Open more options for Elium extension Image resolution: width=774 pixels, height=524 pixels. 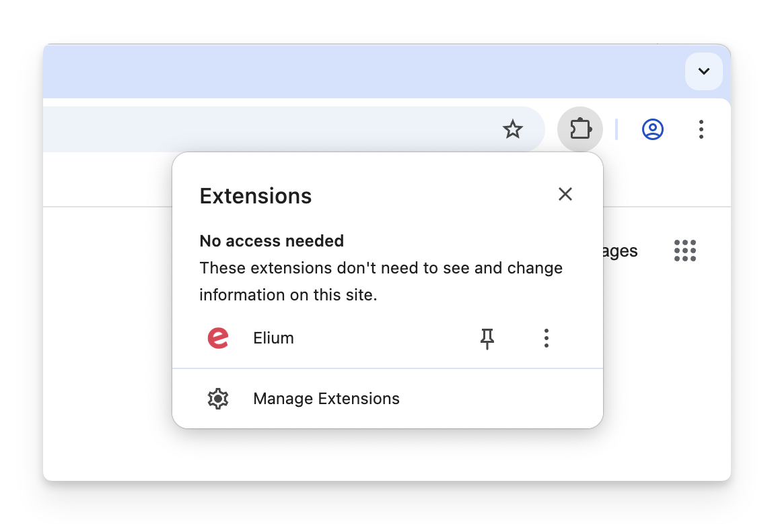click(x=546, y=338)
